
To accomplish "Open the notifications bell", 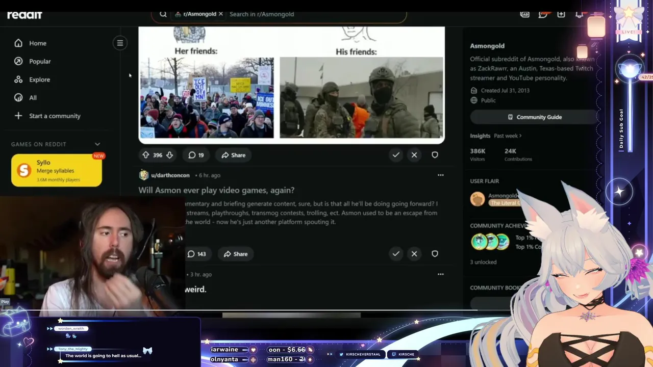I will (579, 14).
